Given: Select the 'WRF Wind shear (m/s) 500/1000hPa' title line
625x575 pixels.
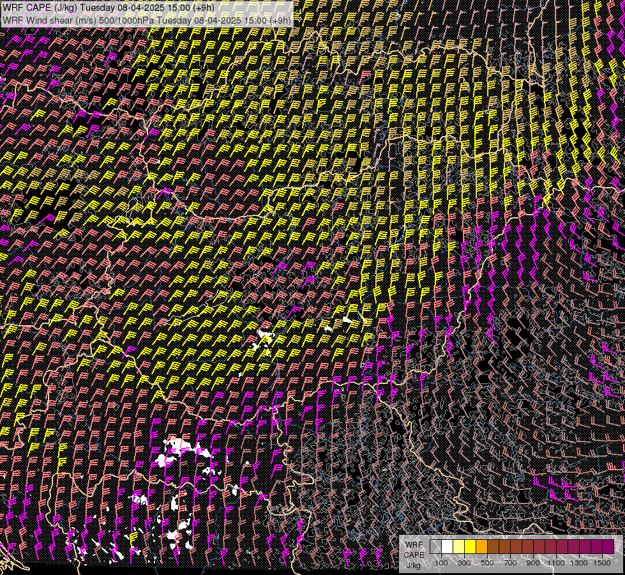Looking at the screenshot, I should coord(147,20).
